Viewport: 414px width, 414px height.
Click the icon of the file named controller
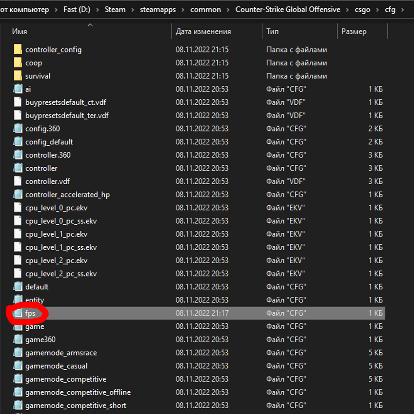click(18, 168)
